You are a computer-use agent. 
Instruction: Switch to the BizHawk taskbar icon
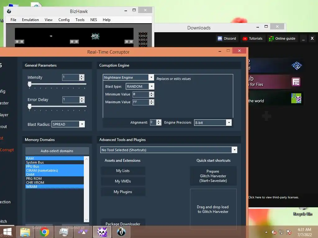[121, 232]
